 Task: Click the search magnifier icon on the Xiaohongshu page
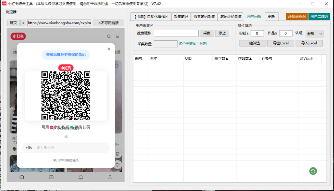109,37
